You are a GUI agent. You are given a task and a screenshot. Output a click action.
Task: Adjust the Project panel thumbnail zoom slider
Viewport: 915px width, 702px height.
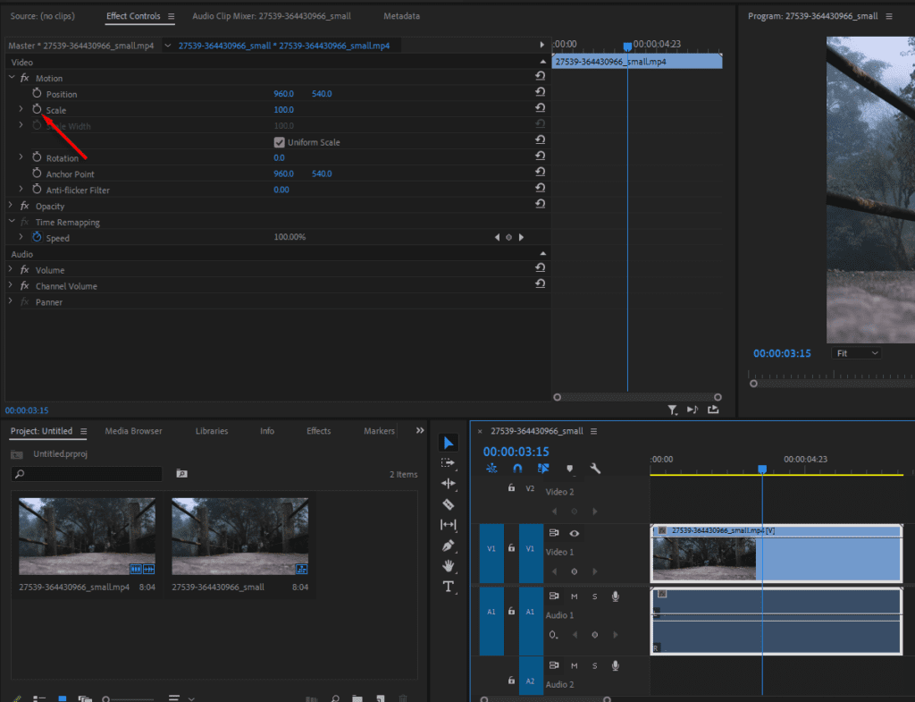click(x=107, y=698)
